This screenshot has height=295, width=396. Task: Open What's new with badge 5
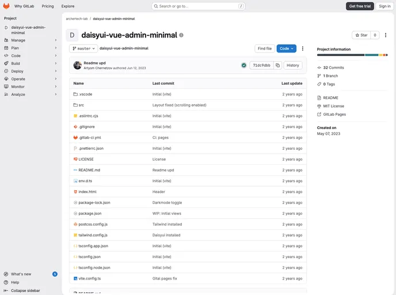(x=31, y=274)
